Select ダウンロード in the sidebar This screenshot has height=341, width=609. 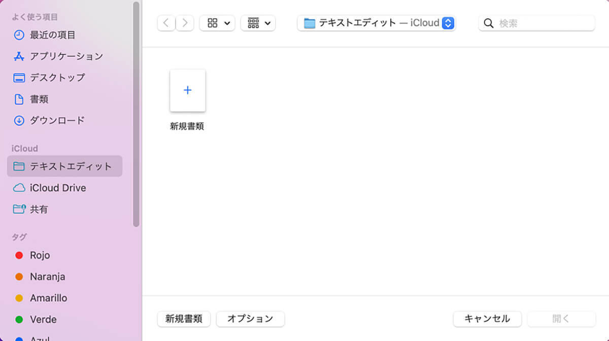[57, 120]
